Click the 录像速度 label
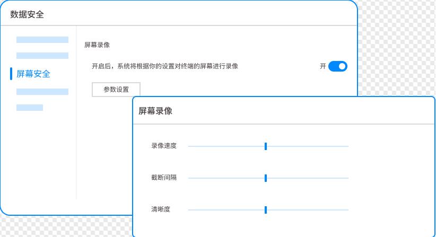This screenshot has width=436, height=237. 164,146
